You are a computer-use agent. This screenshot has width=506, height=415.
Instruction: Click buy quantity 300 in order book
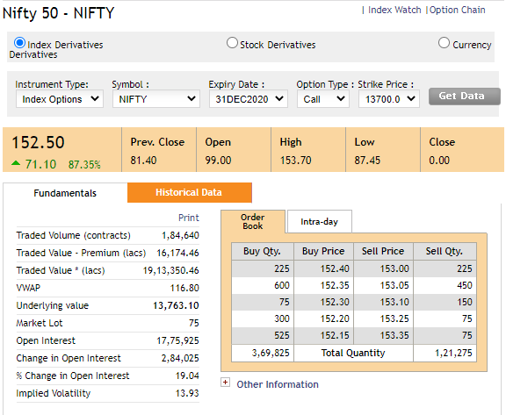click(282, 319)
